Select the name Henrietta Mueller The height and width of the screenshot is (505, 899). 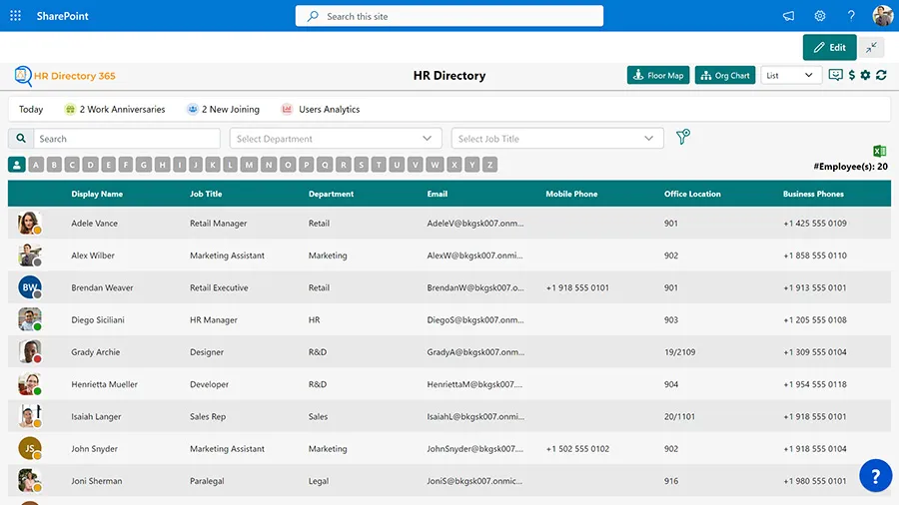pos(104,384)
